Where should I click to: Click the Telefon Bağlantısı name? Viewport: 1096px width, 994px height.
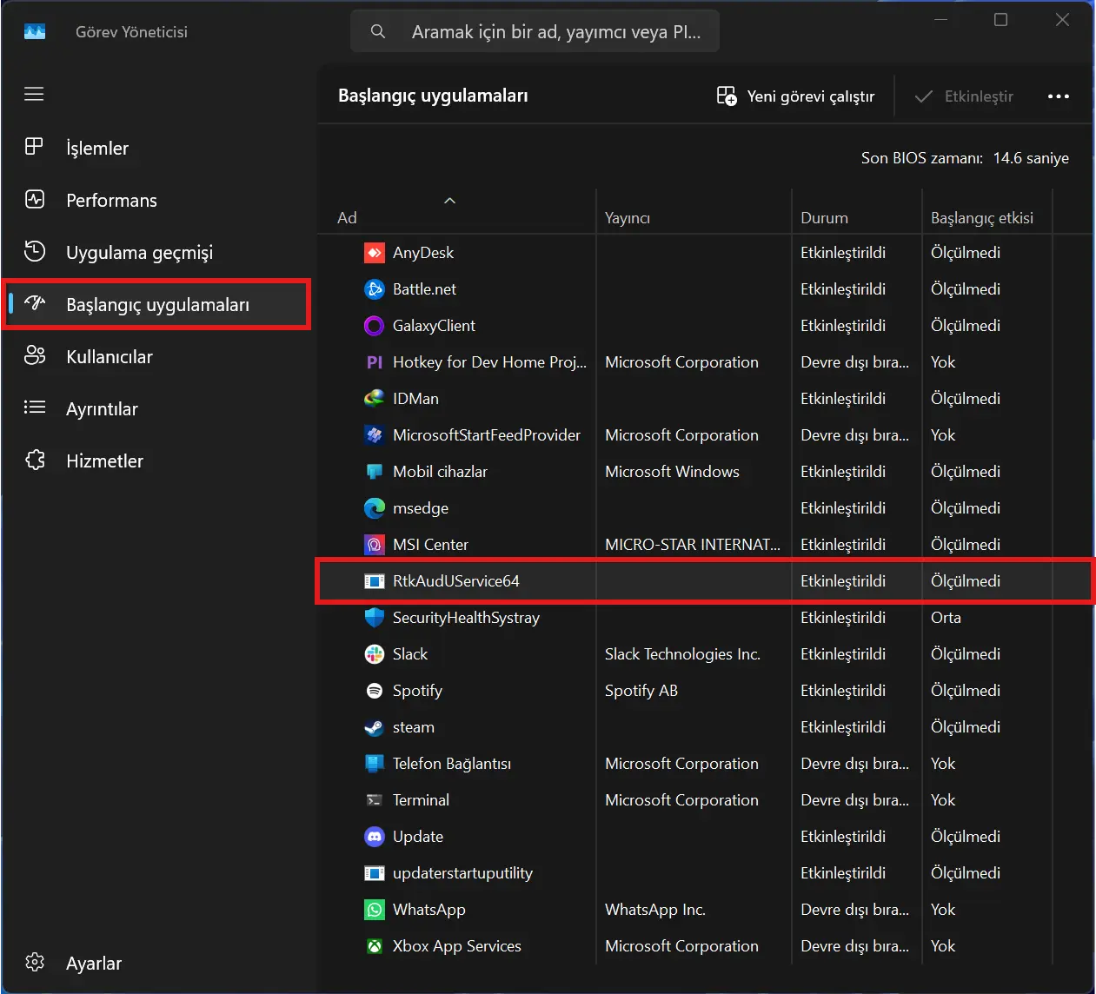pyautogui.click(x=452, y=764)
